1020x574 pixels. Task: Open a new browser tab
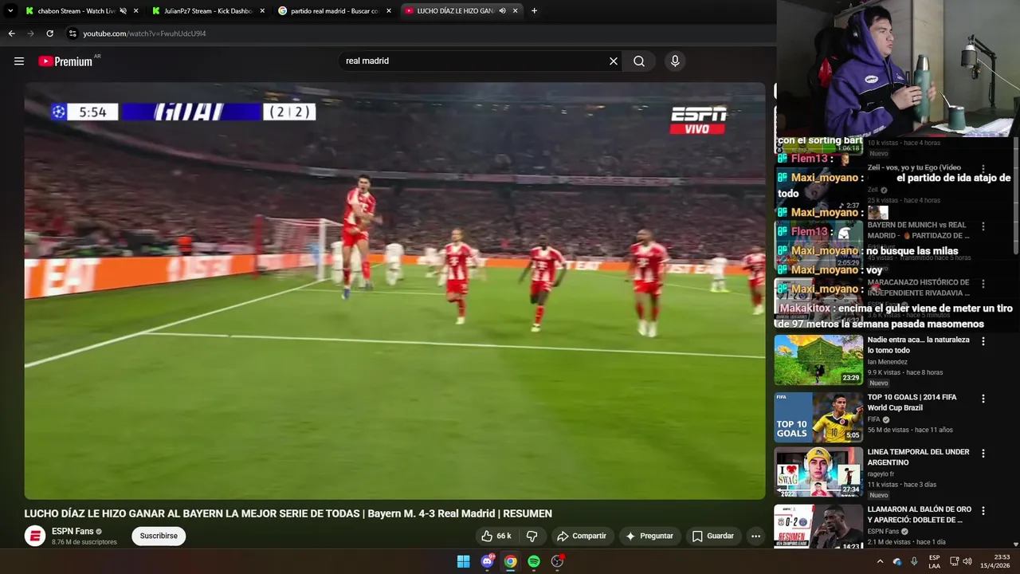[534, 11]
